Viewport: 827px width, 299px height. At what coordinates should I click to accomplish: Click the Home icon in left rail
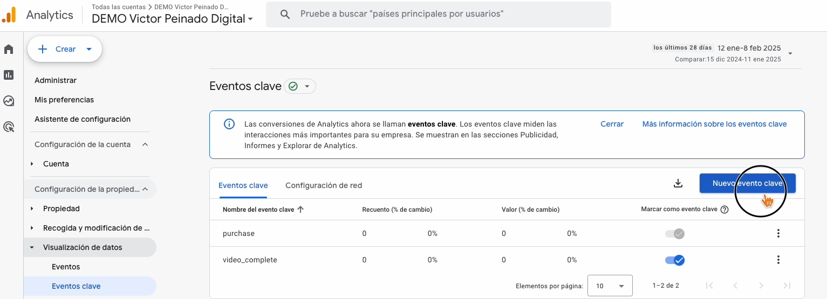[x=9, y=50]
